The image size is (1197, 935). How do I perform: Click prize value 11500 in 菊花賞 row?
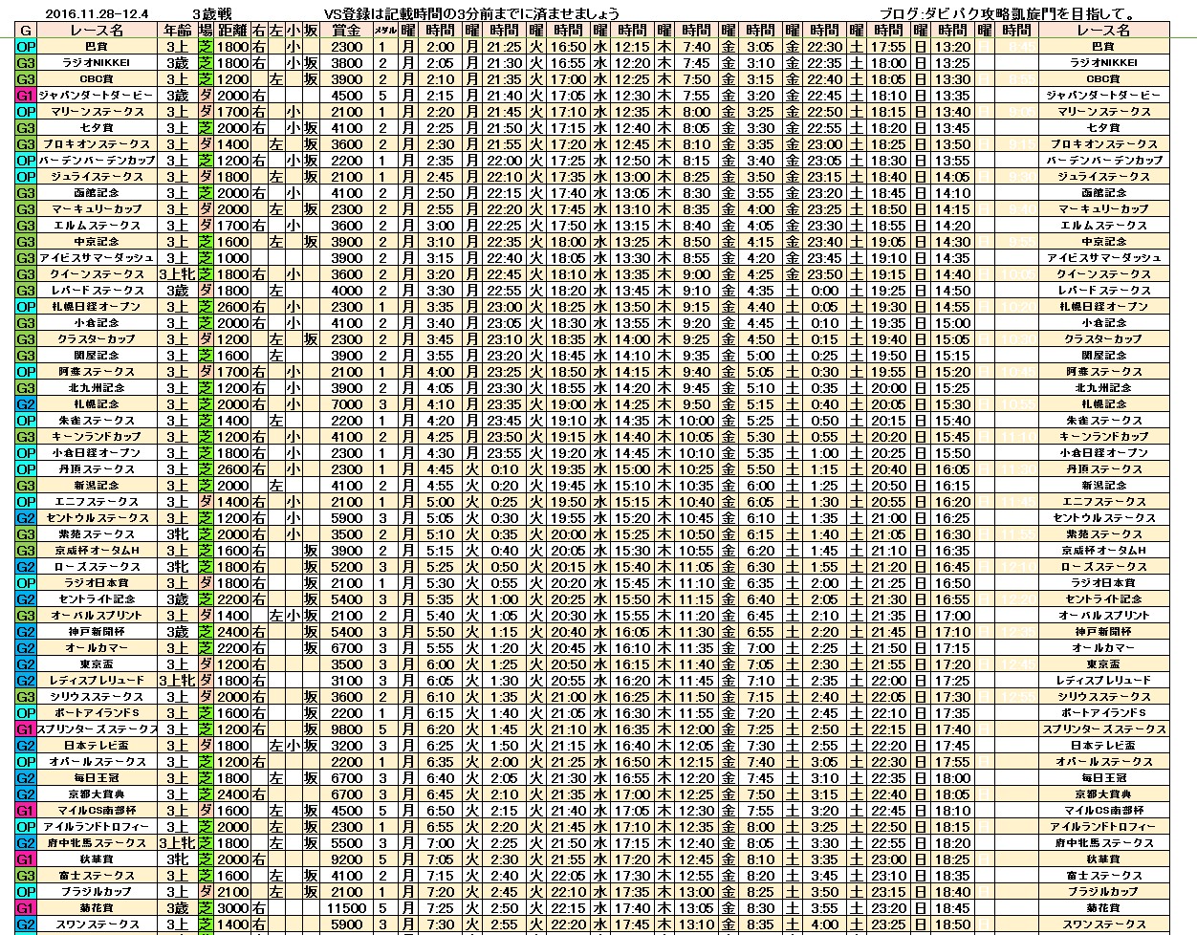346,908
